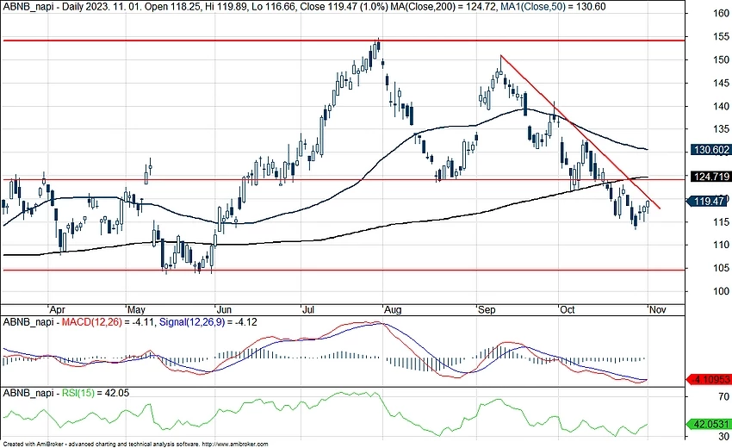Click the Jul label on time axis
732x448 pixels.
point(308,309)
